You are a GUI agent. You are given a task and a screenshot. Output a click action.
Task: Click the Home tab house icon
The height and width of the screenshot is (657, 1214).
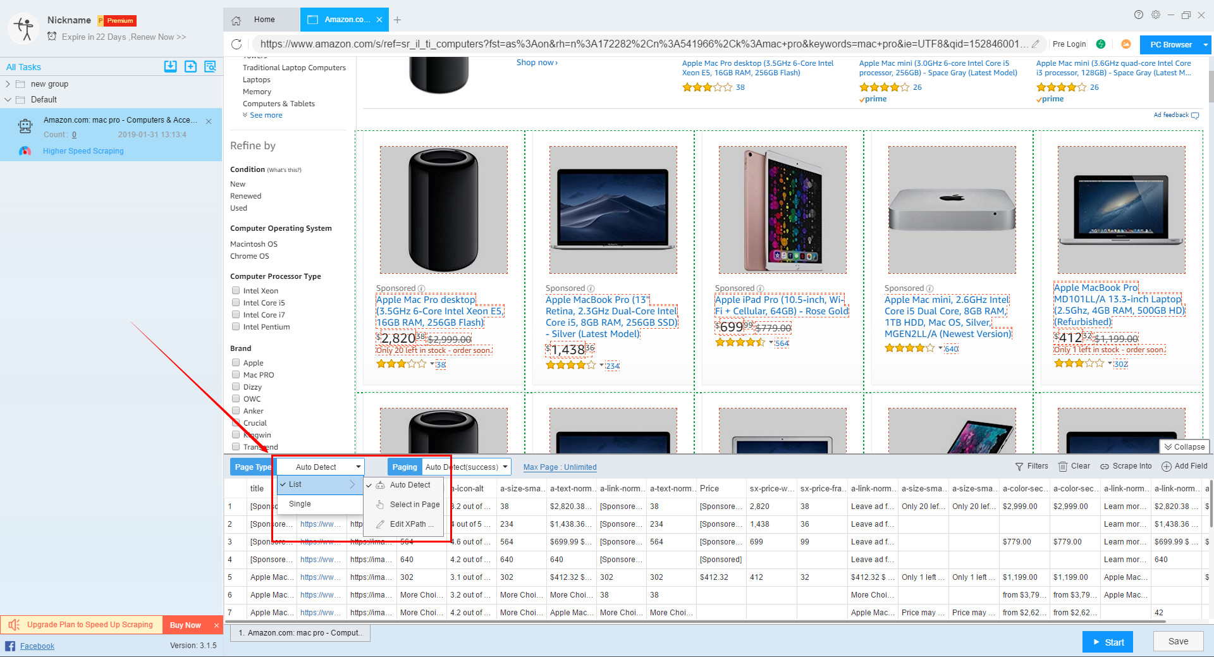[236, 20]
